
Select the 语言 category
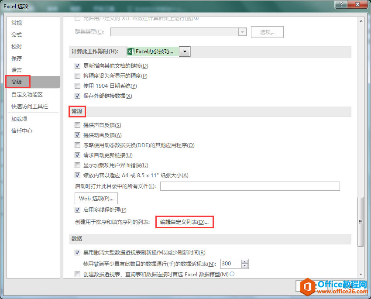(x=33, y=70)
